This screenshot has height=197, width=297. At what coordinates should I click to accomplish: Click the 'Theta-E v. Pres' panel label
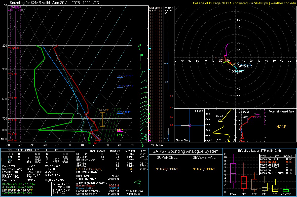[x=220, y=119]
